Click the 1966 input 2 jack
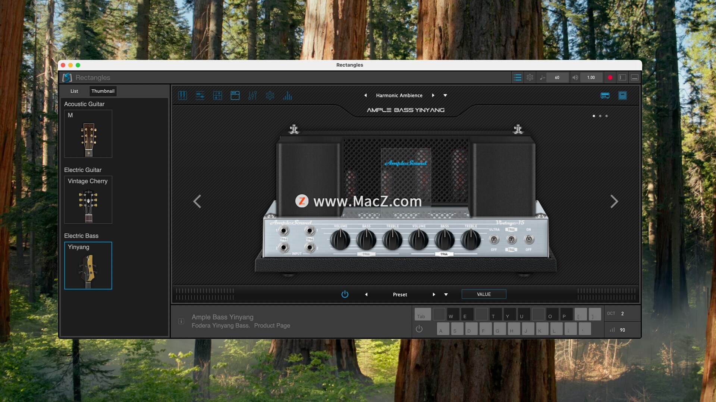The width and height of the screenshot is (716, 402). coord(284,248)
